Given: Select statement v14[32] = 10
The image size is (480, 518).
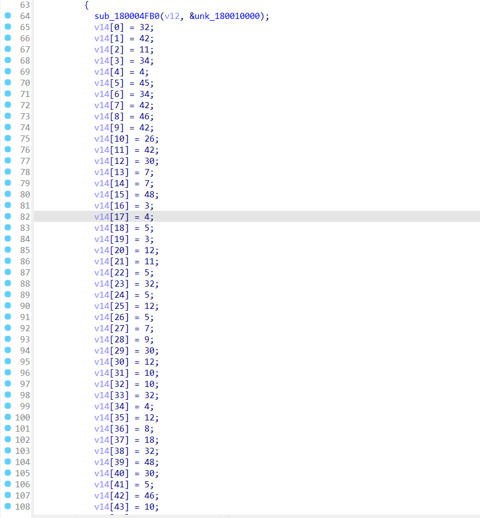Looking at the screenshot, I should point(127,384).
